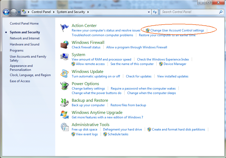Expand the arrow after System and Security breadcrumb
Image resolution: width=226 pixels, height=158 pixels.
coord(88,12)
